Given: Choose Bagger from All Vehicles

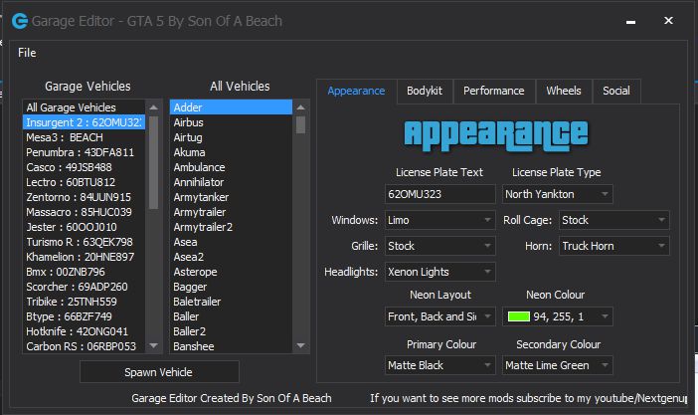Looking at the screenshot, I should 231,287.
